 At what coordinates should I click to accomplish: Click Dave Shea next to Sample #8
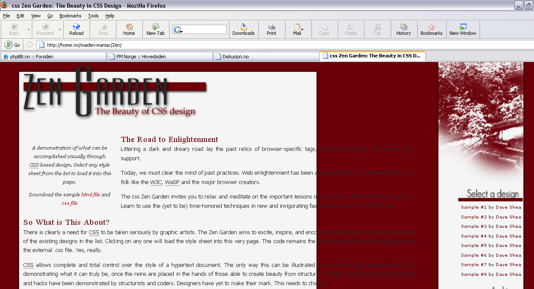tap(508, 274)
